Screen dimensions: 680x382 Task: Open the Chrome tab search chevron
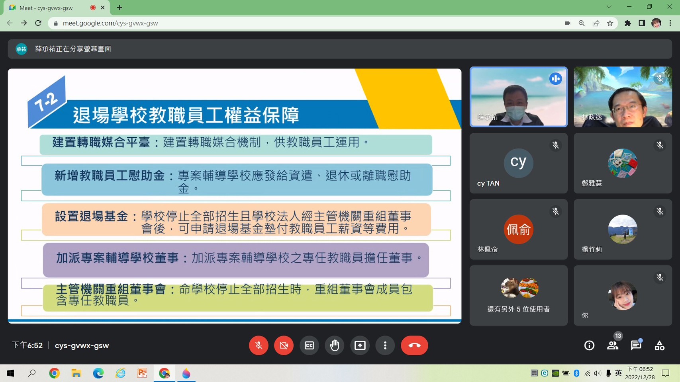609,7
